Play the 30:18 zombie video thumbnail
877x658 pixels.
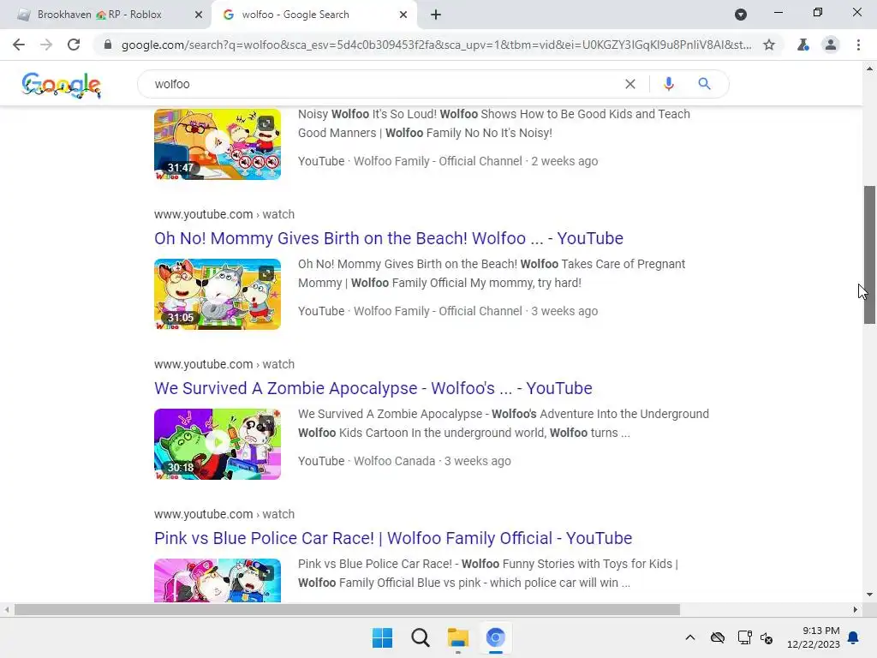[x=218, y=445]
